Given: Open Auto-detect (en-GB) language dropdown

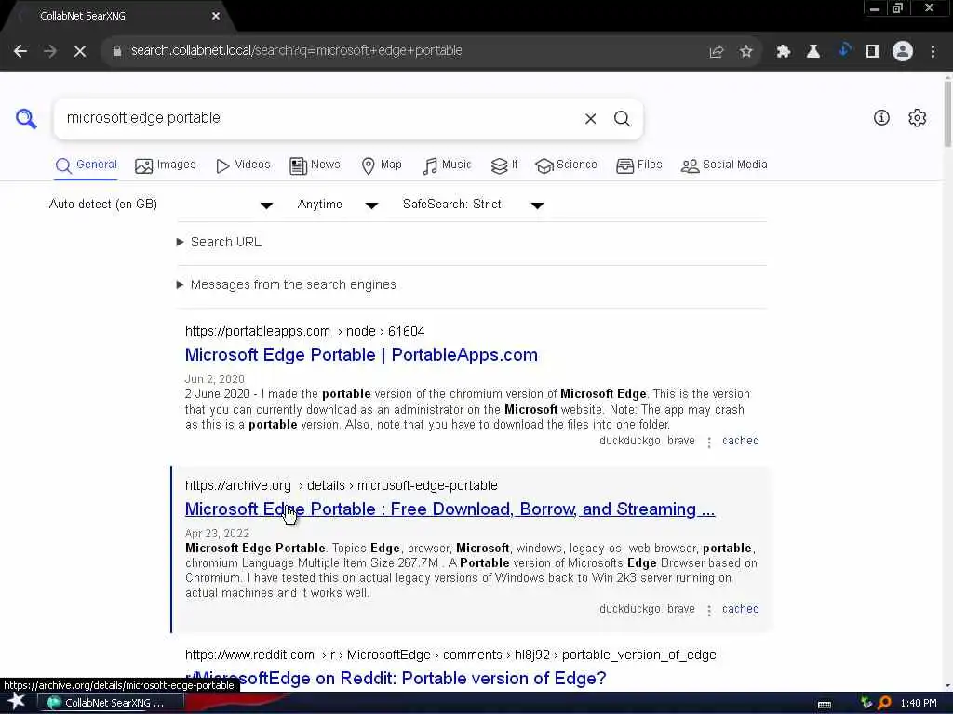Looking at the screenshot, I should tap(161, 205).
